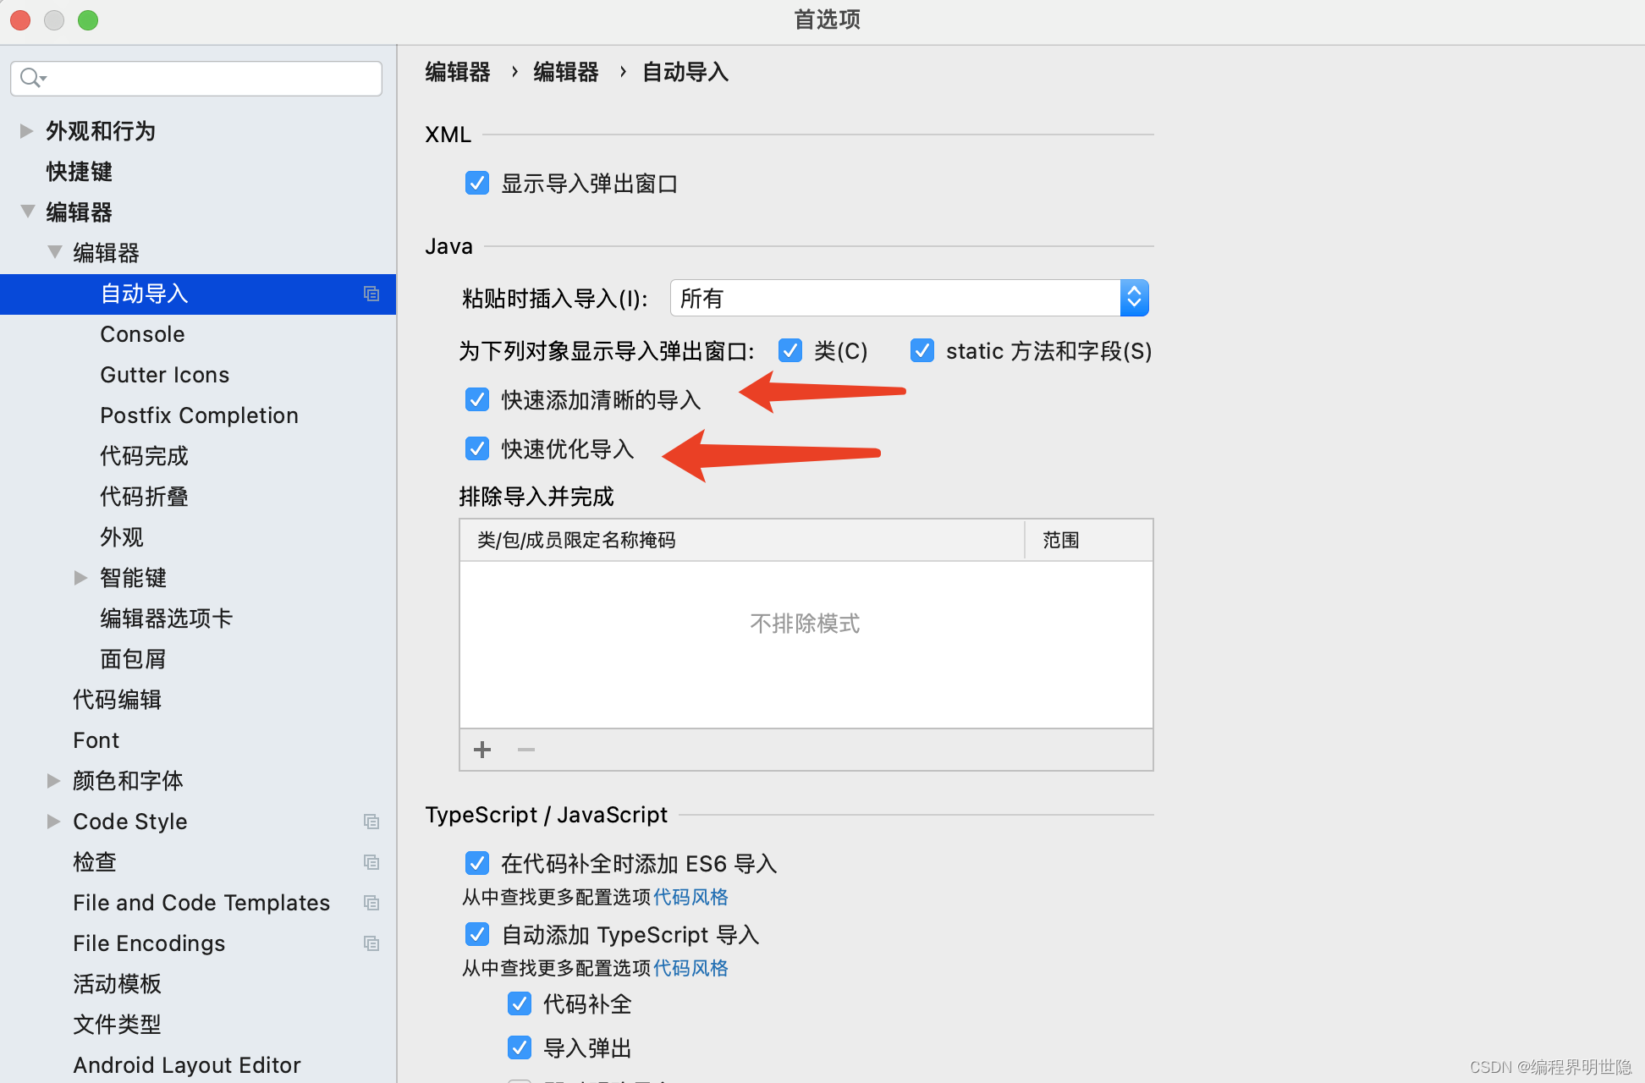Disable 显示导入弹出窗口 checkbox
Viewport: 1645px width, 1083px height.
click(476, 181)
